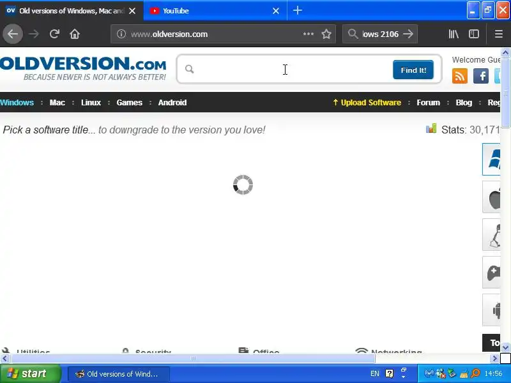Select the Apple logo platform tile
Viewport: 511px width, 383px height.
coord(491,197)
